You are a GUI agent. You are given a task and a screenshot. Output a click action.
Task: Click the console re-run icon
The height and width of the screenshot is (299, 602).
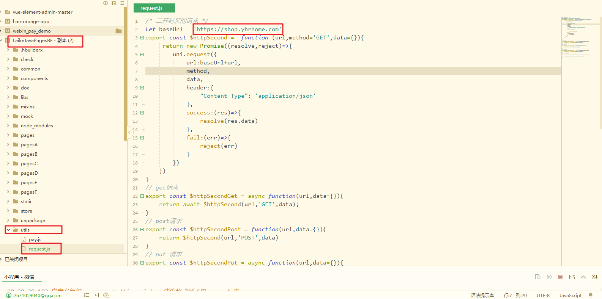pos(538,277)
